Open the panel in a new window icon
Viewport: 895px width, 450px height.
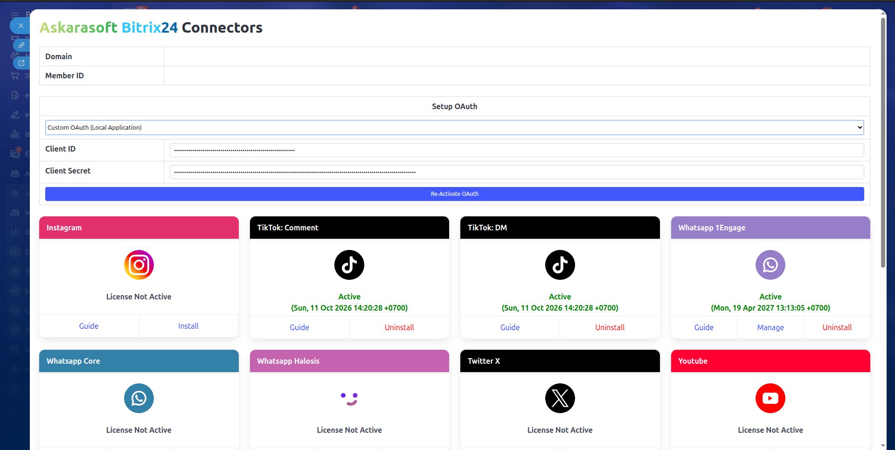pyautogui.click(x=21, y=62)
